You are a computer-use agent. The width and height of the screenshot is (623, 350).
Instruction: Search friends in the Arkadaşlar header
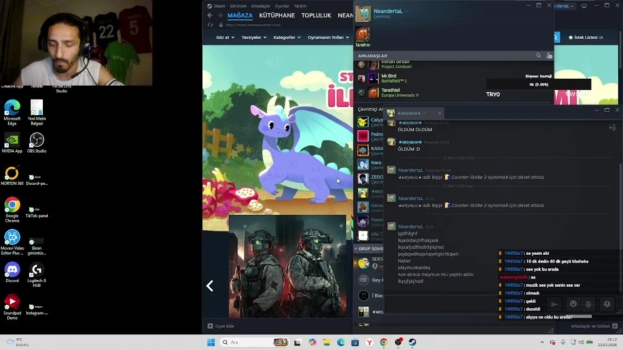[x=538, y=56]
